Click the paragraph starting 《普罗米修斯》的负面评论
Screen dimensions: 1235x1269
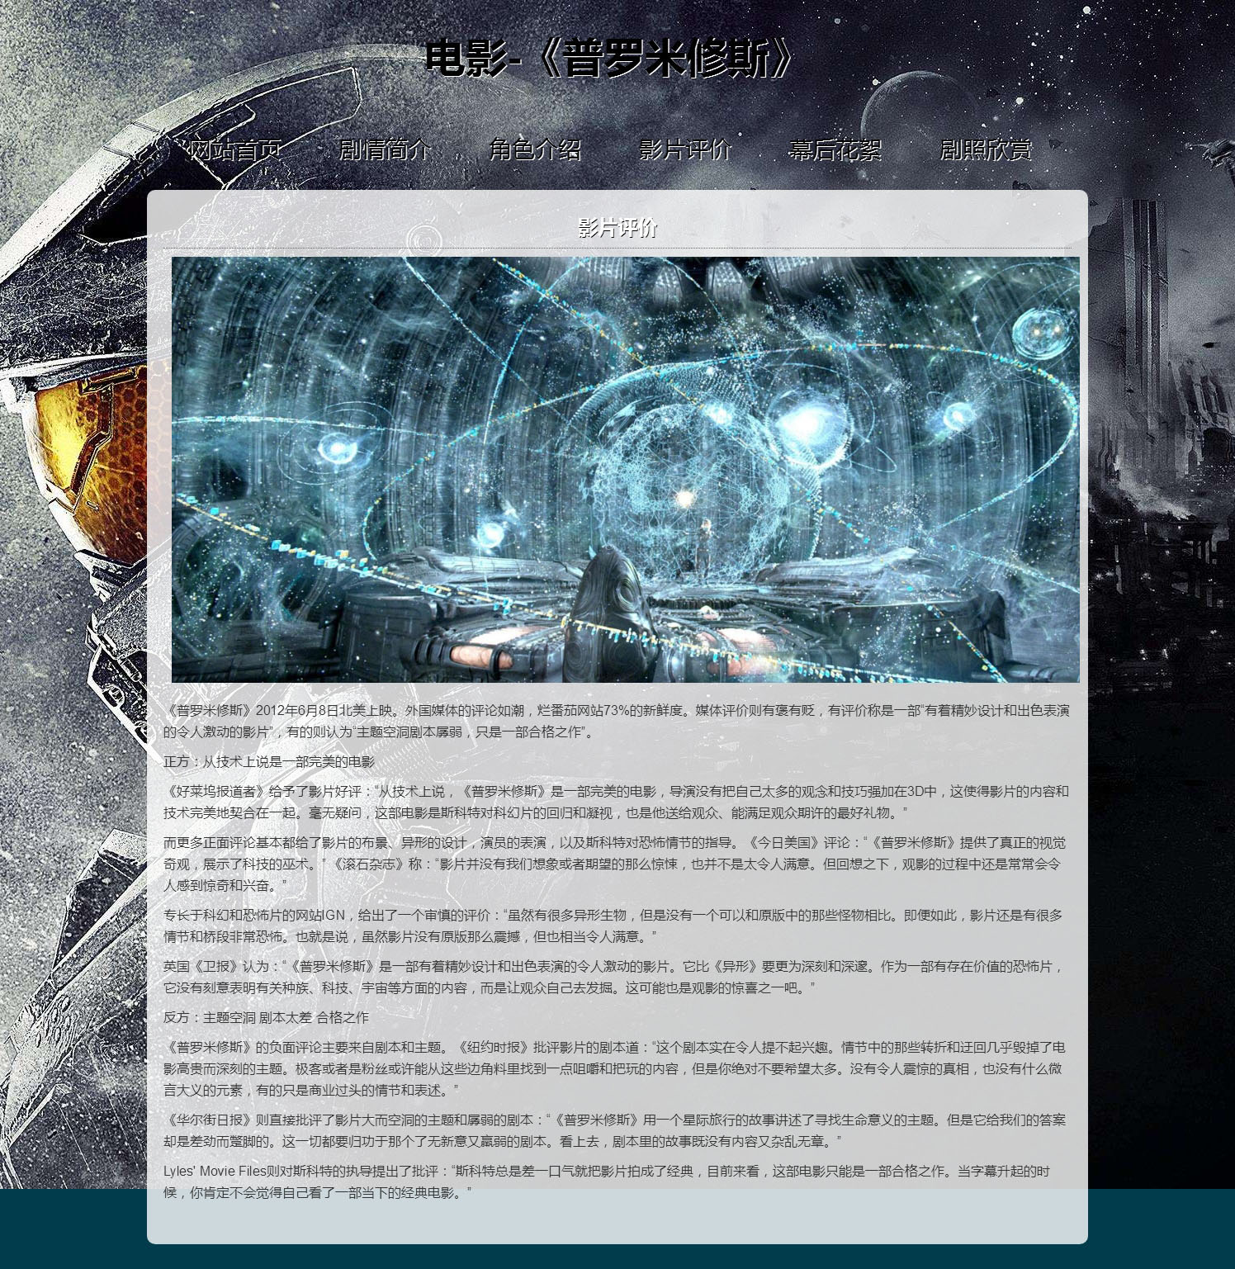pos(615,1068)
